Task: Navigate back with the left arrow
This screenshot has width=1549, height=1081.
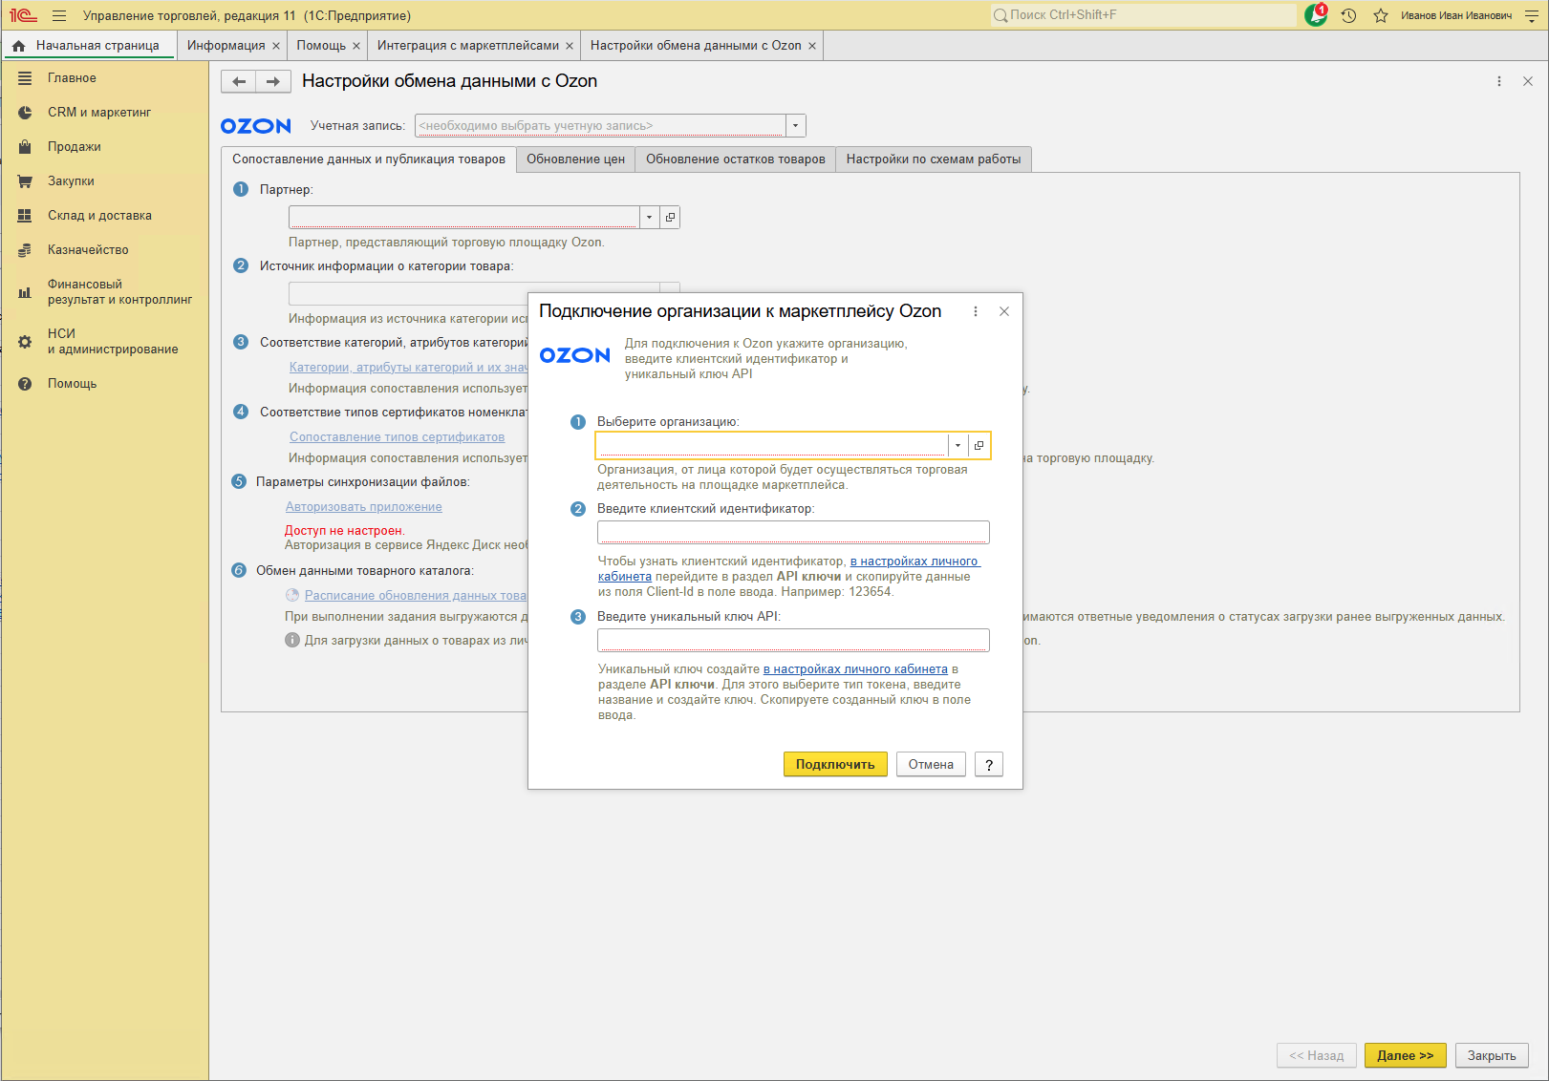Action: click(239, 82)
